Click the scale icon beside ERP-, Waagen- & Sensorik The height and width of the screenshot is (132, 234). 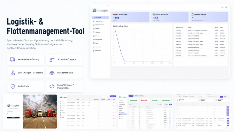pyautogui.click(x=13, y=73)
